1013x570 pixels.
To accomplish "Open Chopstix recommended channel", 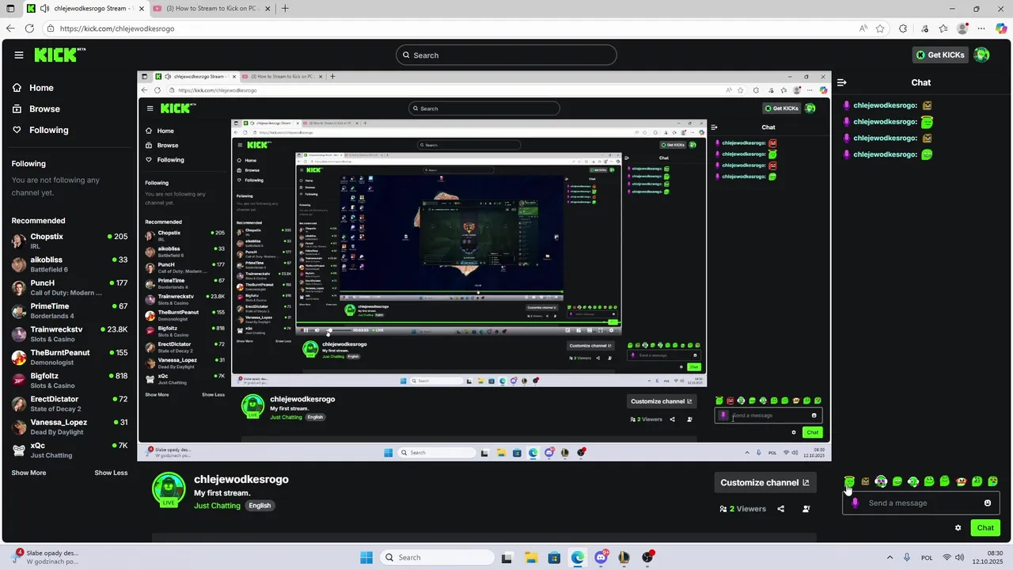I will pyautogui.click(x=70, y=241).
